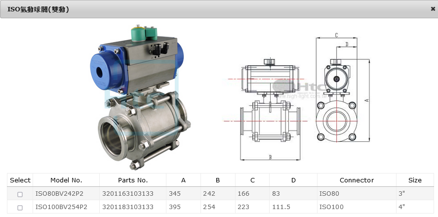Tick the checkbox for ISO100BV254P2
Viewport: 438px width, 217px height.
pos(20,208)
